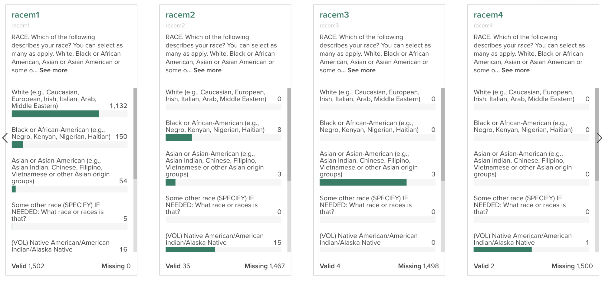Click racem2 Black or African-American bar
605x285 pixels.
(179, 138)
